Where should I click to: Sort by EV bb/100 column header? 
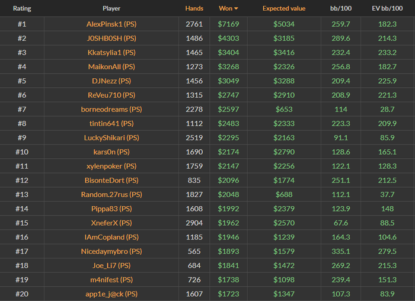387,9
